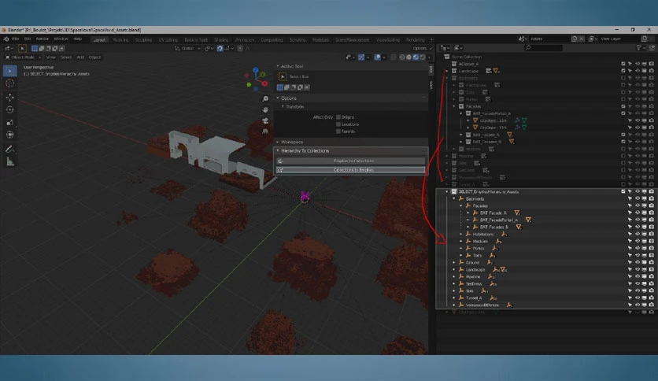Select the Rotate tool
Image resolution: width=658 pixels, height=381 pixels.
(x=10, y=110)
